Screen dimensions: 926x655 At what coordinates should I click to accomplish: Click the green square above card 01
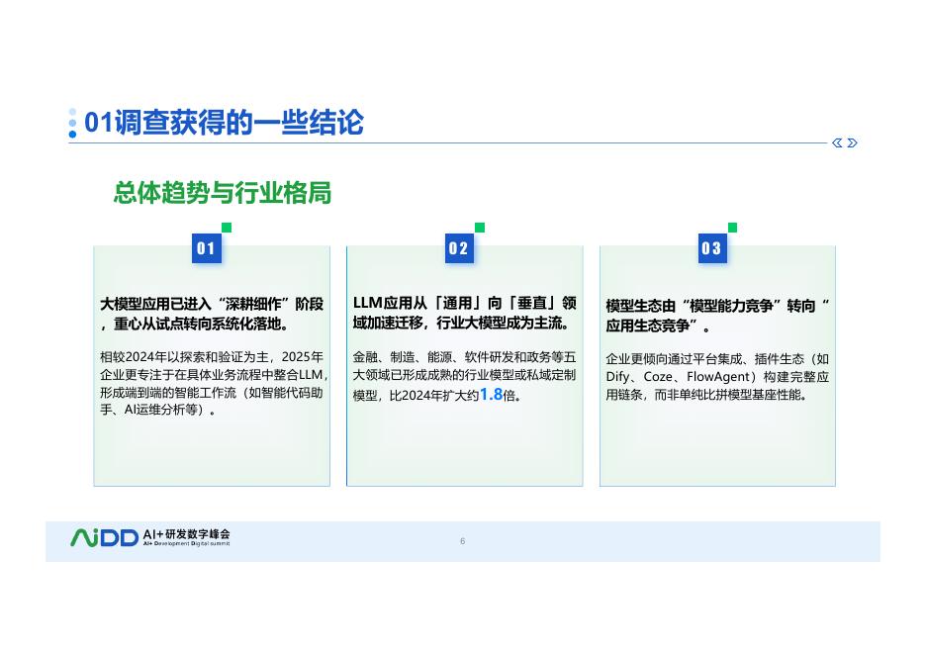[x=225, y=228]
